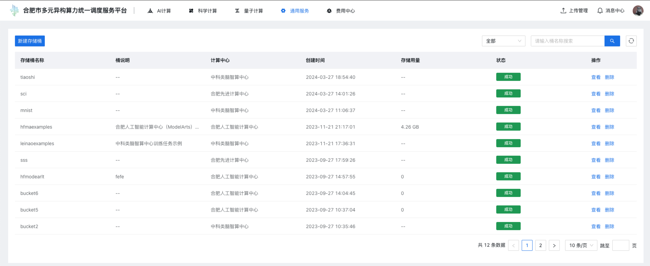Select the 量子计算 menu item
The width and height of the screenshot is (650, 266).
pyautogui.click(x=249, y=11)
